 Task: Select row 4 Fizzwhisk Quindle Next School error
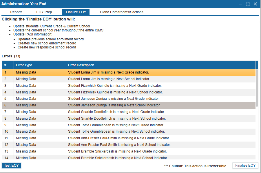point(115,92)
